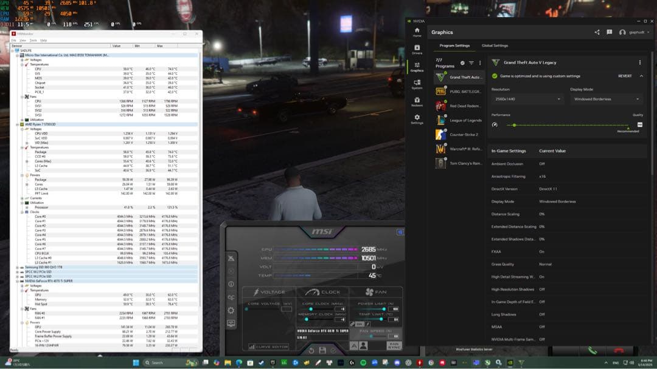Switch to user-defined fan control
This screenshot has height=369, width=657.
(363, 345)
